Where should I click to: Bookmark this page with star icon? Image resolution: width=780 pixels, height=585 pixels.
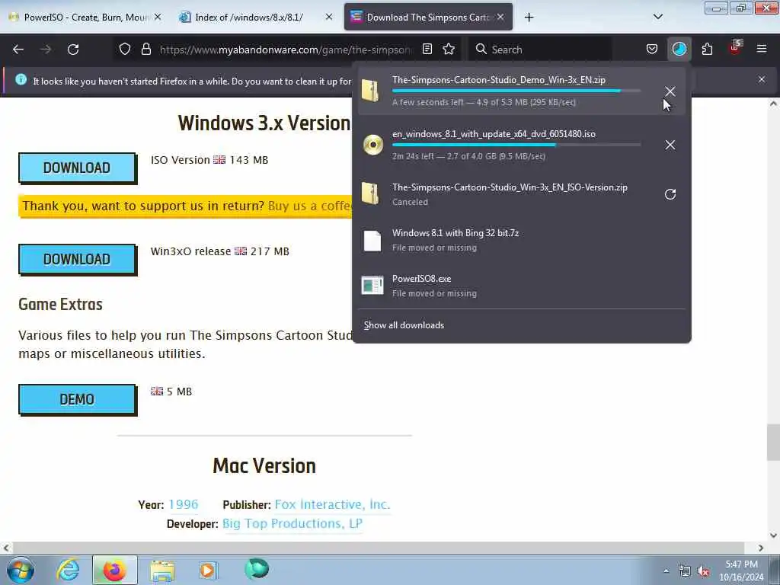[x=449, y=50]
